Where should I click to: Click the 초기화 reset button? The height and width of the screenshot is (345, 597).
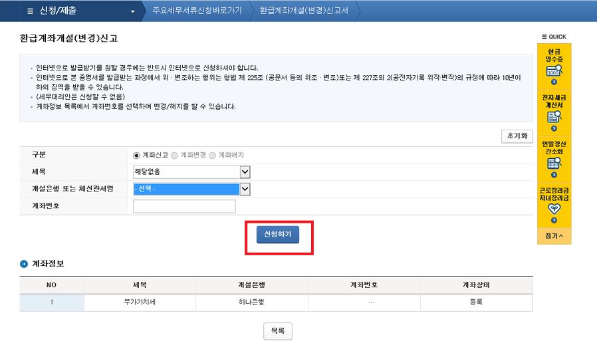[517, 136]
